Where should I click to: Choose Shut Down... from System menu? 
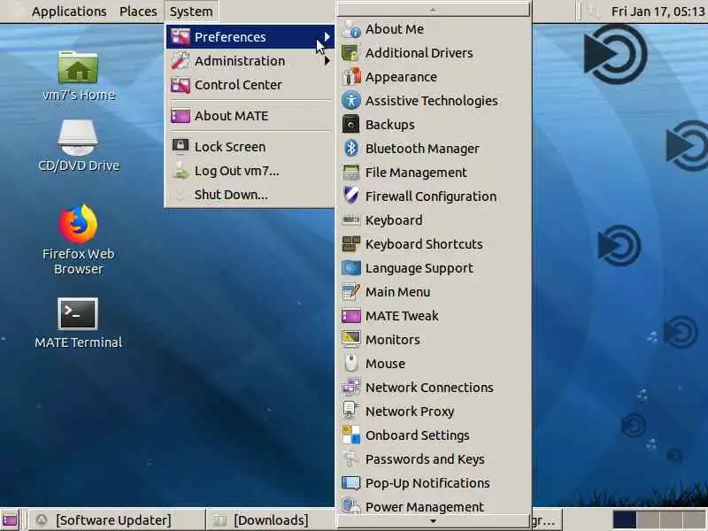coord(250,195)
